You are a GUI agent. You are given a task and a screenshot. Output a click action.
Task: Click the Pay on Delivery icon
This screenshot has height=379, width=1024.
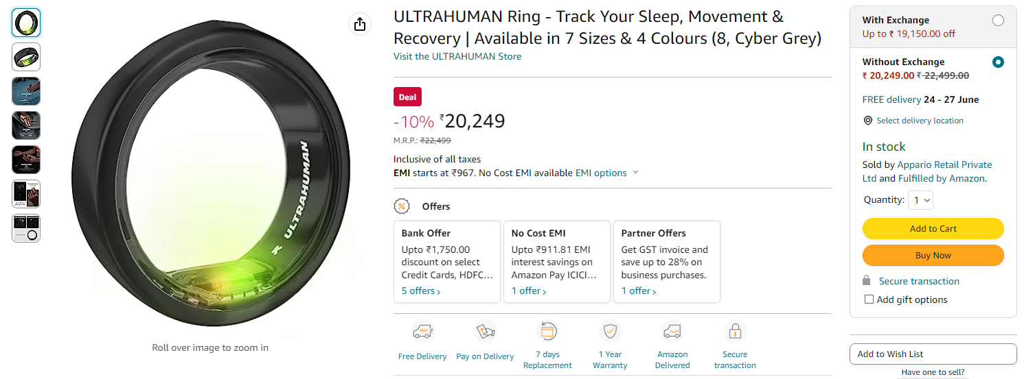point(485,332)
